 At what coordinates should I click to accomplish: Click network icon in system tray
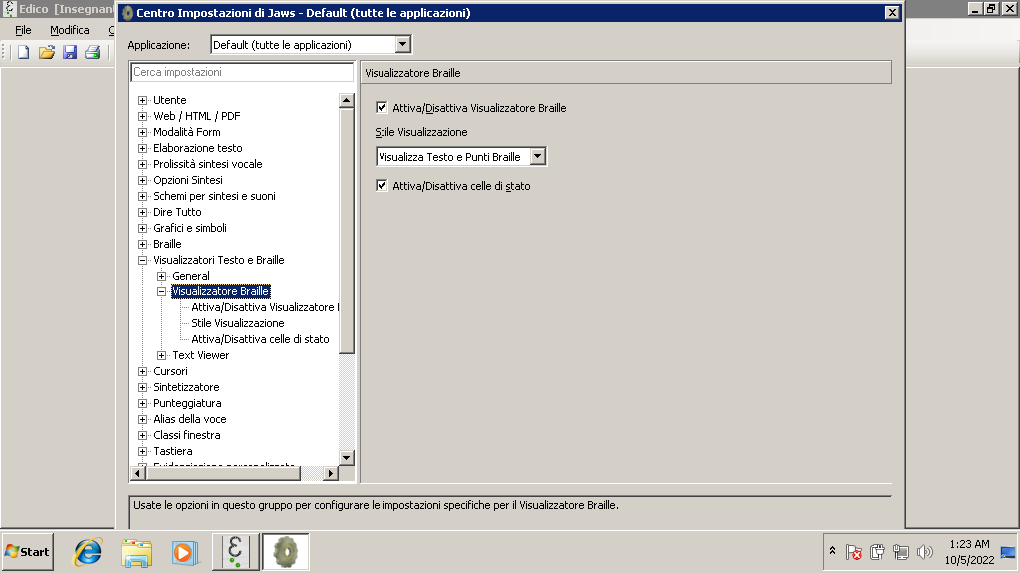(x=900, y=552)
